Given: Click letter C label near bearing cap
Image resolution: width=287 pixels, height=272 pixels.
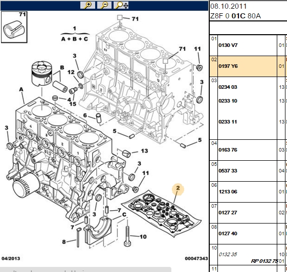Looking at the screenshot, I should coord(124,215).
